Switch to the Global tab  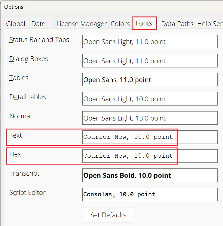[16, 24]
